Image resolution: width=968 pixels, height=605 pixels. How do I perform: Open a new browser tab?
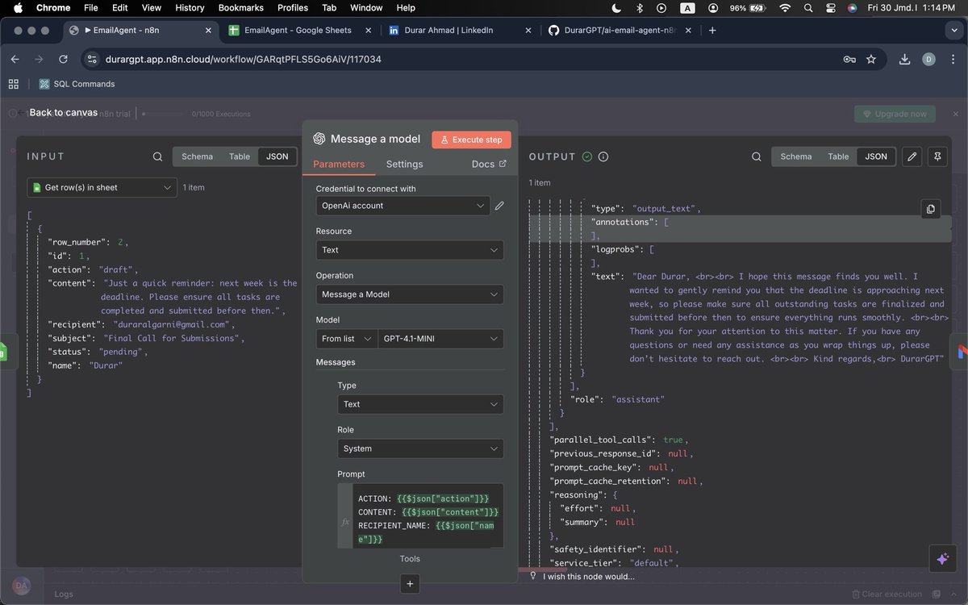(712, 30)
